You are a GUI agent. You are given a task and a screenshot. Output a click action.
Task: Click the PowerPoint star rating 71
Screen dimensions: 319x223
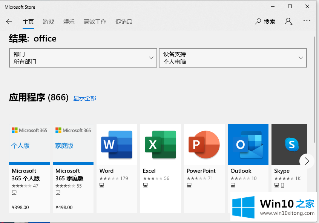[x=200, y=178]
